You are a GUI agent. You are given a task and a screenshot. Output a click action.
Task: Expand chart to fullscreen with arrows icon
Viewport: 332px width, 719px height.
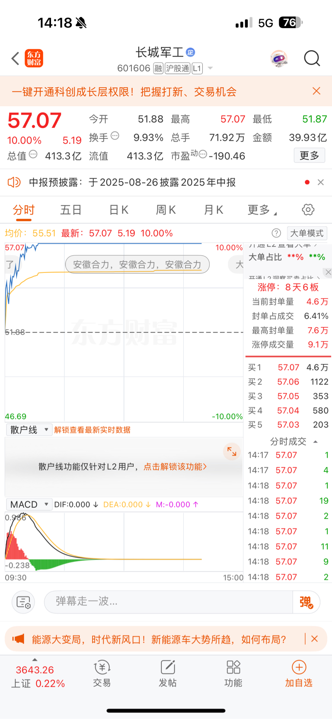[x=232, y=452]
